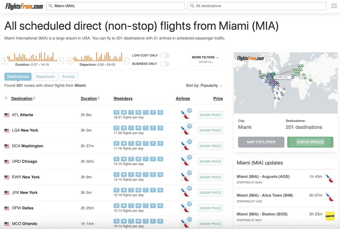This screenshot has width=340, height=229.
Task: Expand the More Filters dropdown
Action: tap(206, 60)
